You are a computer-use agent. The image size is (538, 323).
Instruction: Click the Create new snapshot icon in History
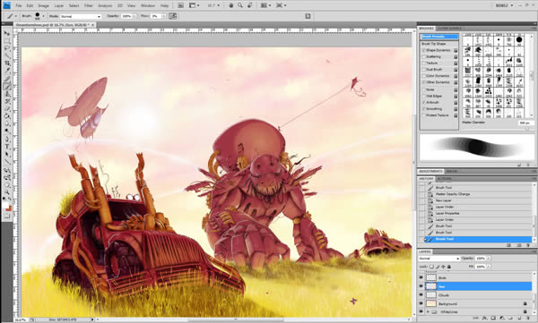pyautogui.click(x=519, y=245)
